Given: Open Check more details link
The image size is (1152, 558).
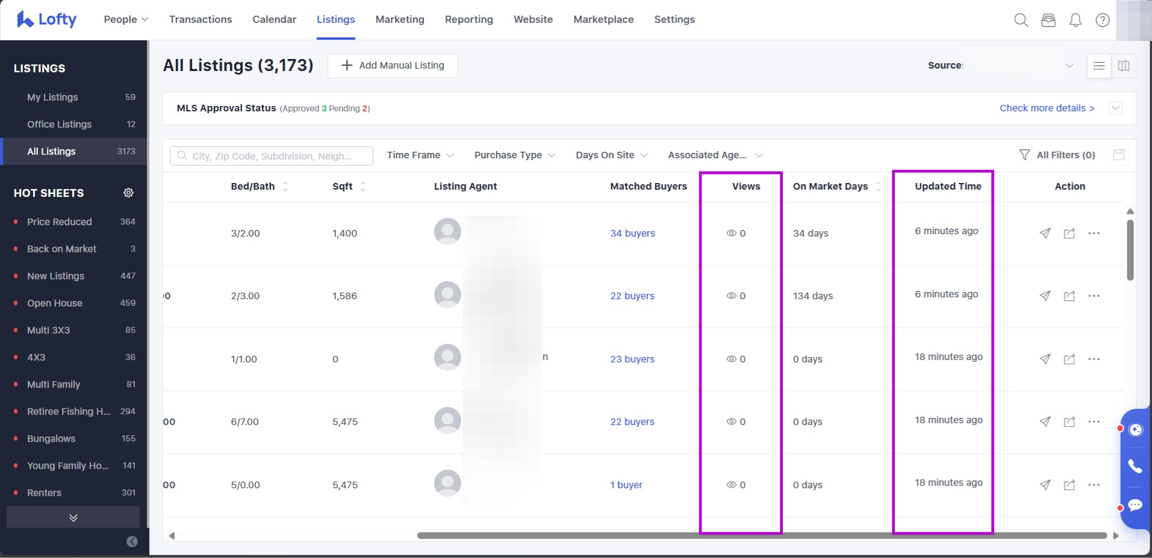Looking at the screenshot, I should (x=1047, y=108).
